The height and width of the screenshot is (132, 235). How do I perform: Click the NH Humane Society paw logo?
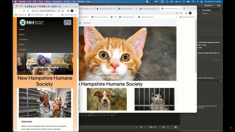coord(32,22)
